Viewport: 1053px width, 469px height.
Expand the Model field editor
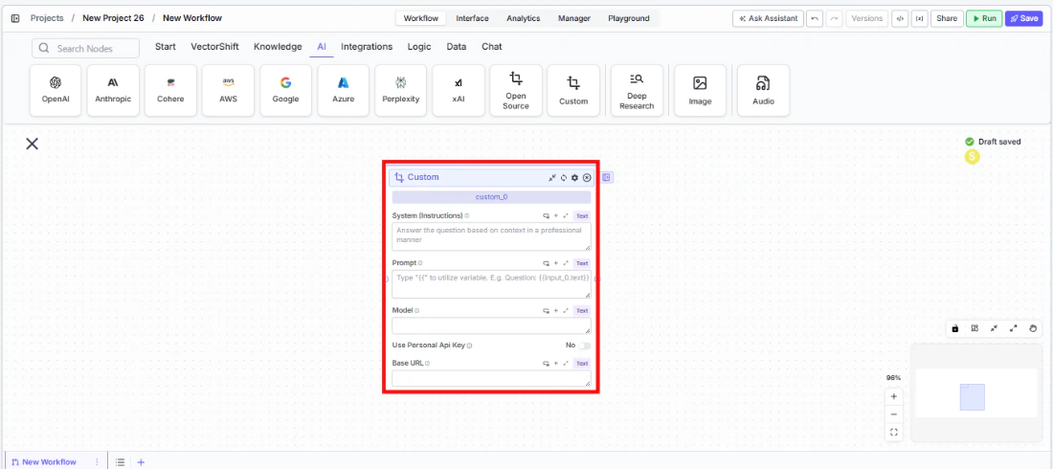[x=566, y=310]
